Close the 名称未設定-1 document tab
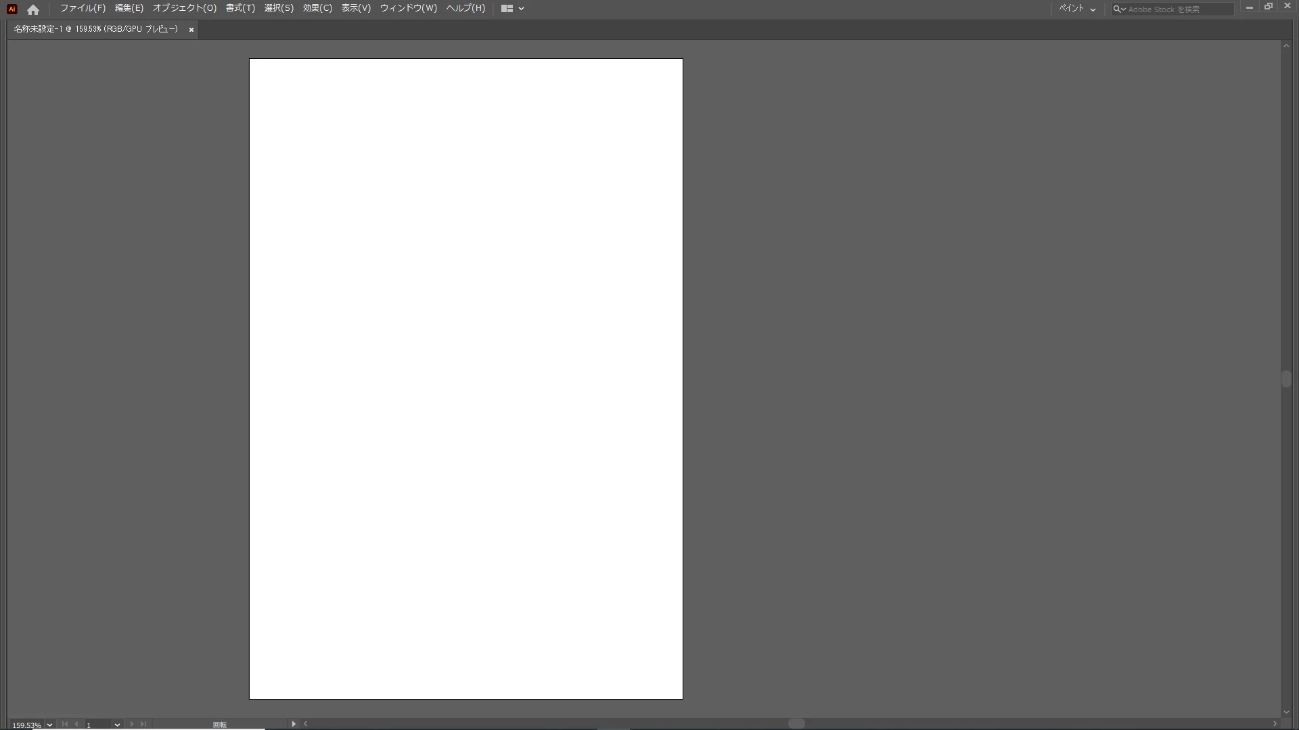 tap(191, 30)
